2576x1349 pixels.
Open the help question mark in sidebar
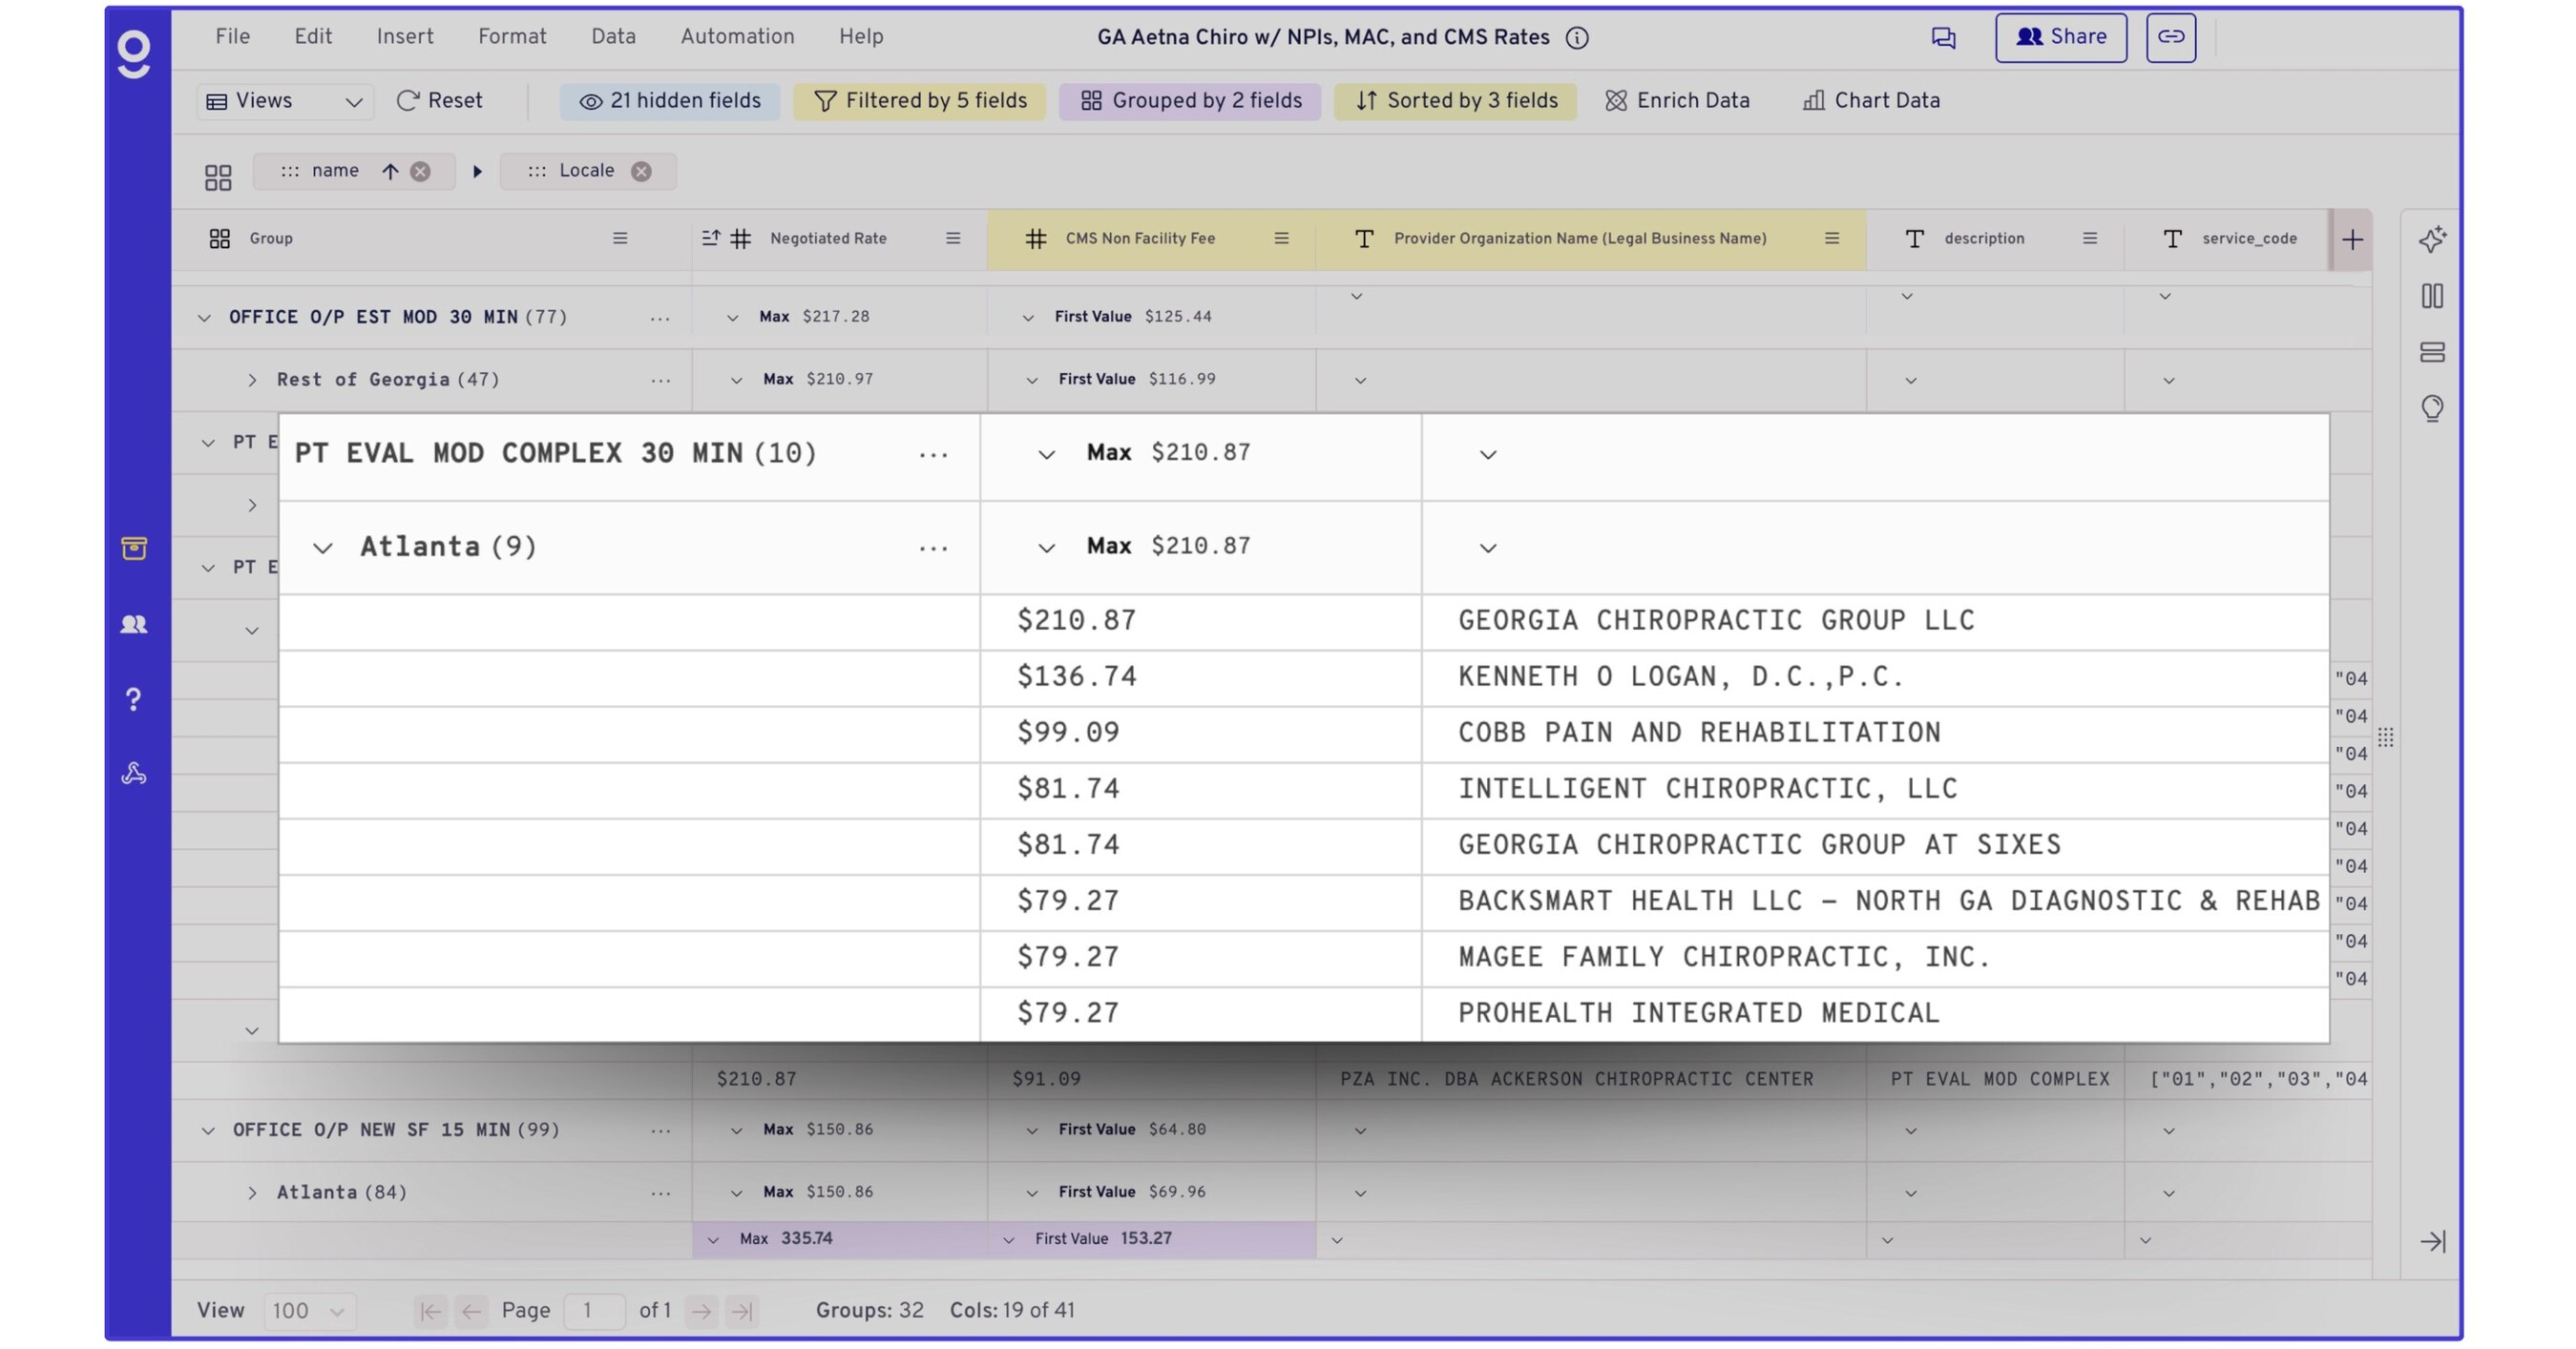(134, 699)
